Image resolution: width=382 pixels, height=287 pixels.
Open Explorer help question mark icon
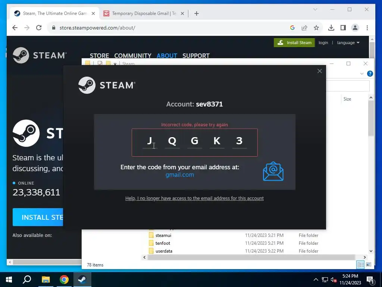click(370, 74)
